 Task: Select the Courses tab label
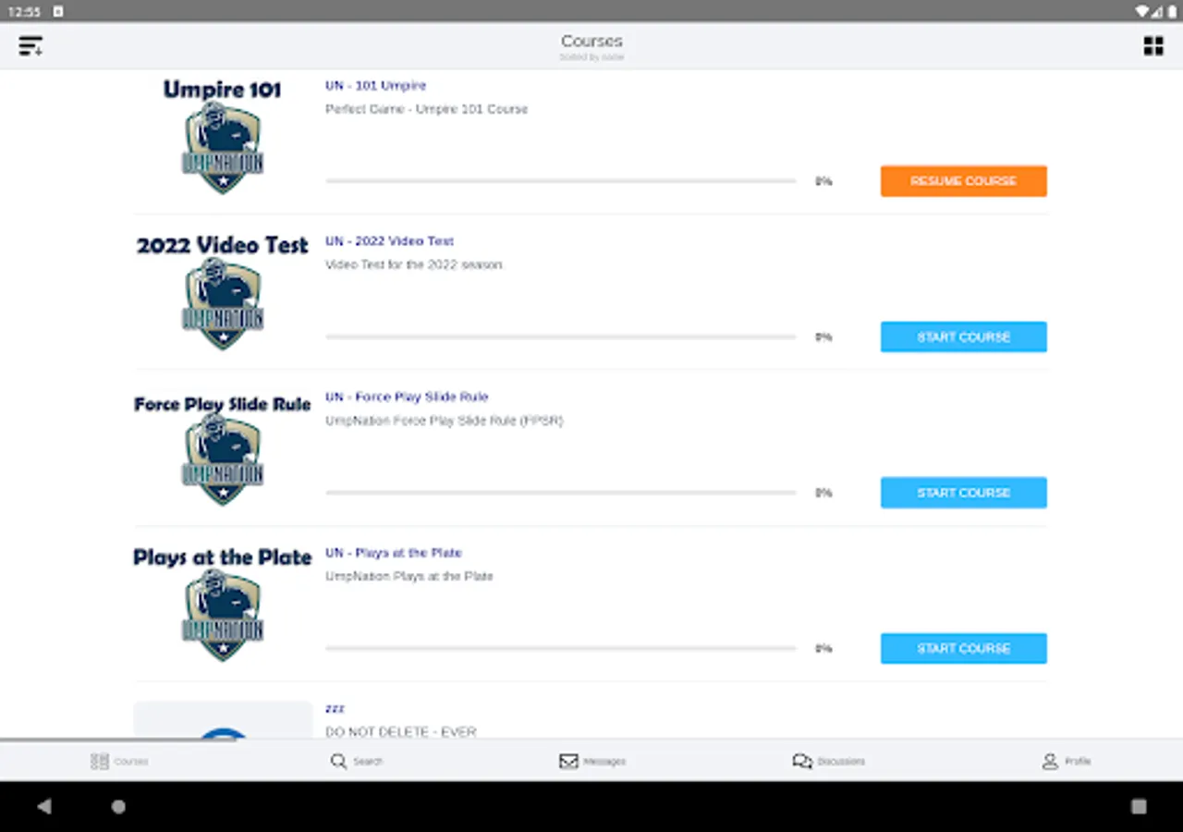(x=131, y=762)
